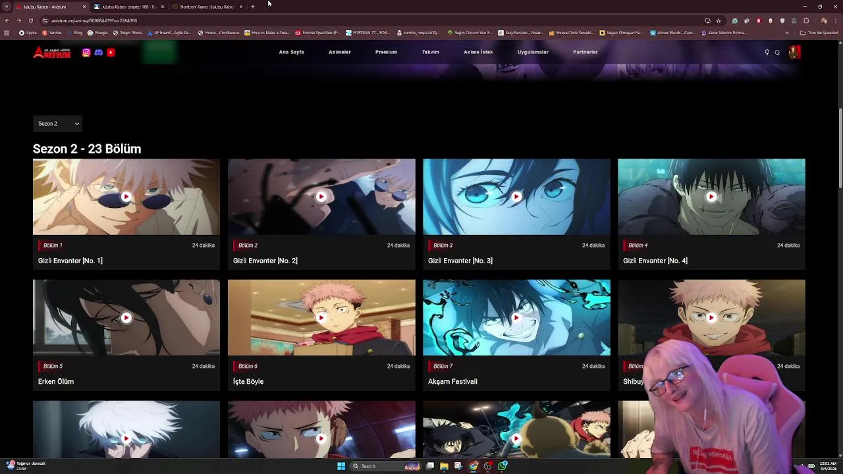Open File Explorer from taskbar
Screen dimensions: 843x474
(x=445, y=466)
